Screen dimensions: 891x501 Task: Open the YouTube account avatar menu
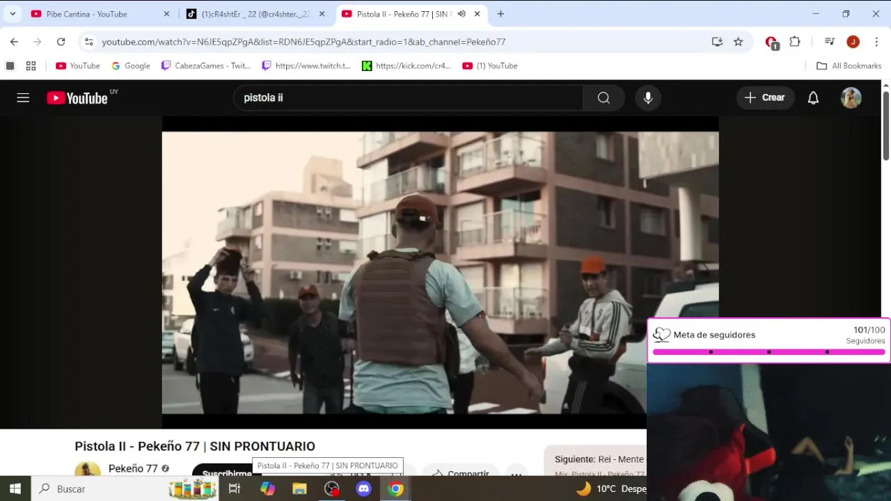[851, 98]
